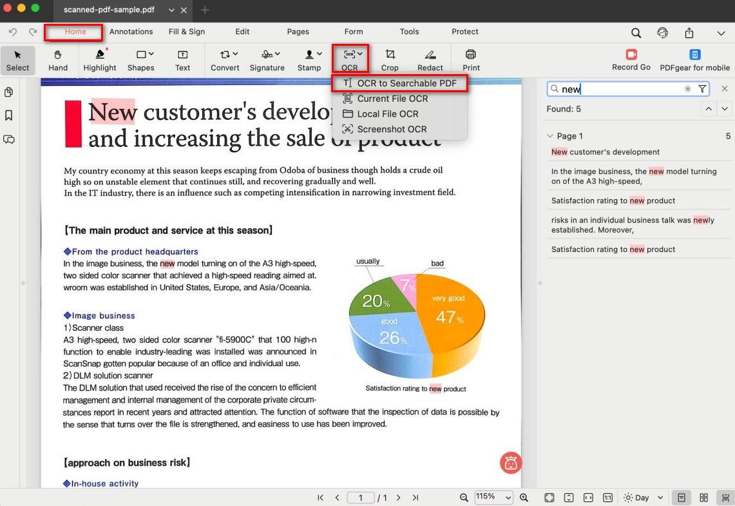Click the red AI assistant floating button
This screenshot has height=506, width=735.
point(511,463)
